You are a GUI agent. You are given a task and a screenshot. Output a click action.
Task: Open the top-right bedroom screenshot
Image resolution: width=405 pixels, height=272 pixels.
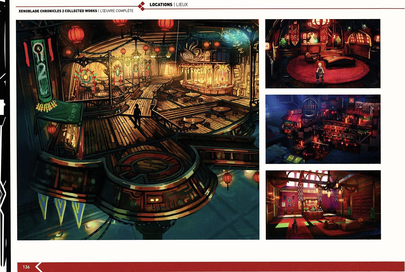(x=323, y=53)
